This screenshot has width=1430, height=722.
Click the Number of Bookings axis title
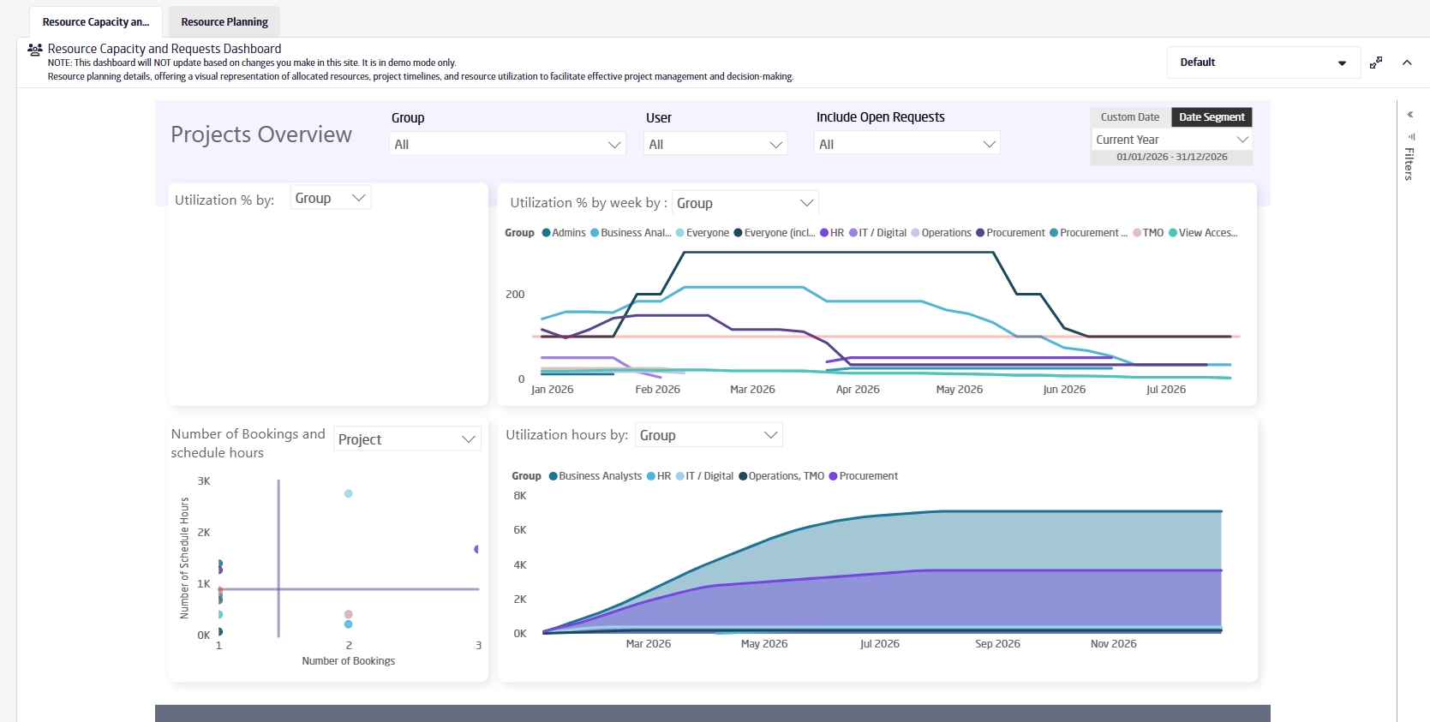click(349, 661)
